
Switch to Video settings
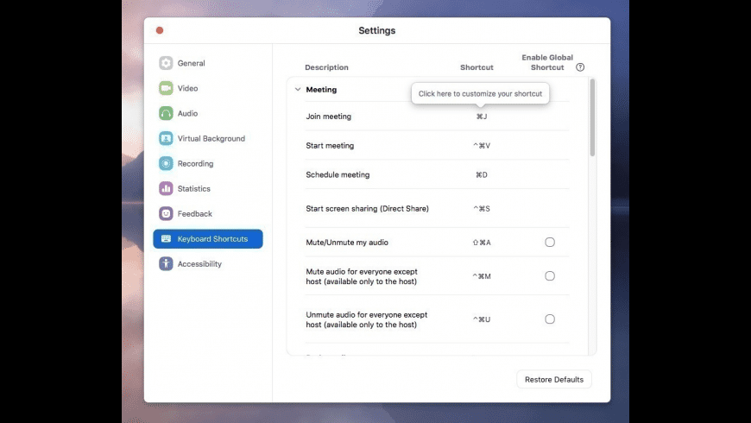[208, 88]
